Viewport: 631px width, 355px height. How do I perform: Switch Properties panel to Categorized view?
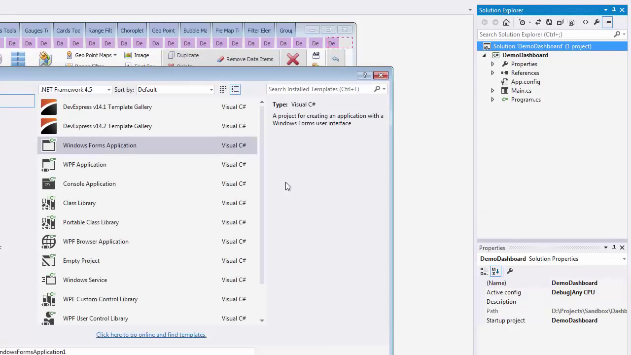click(x=484, y=271)
